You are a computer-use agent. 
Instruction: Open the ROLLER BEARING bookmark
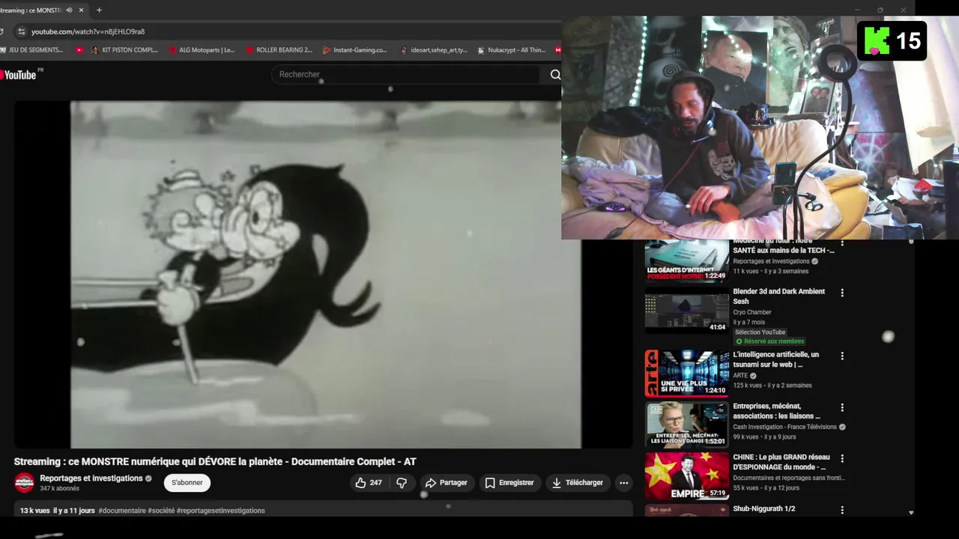point(279,50)
